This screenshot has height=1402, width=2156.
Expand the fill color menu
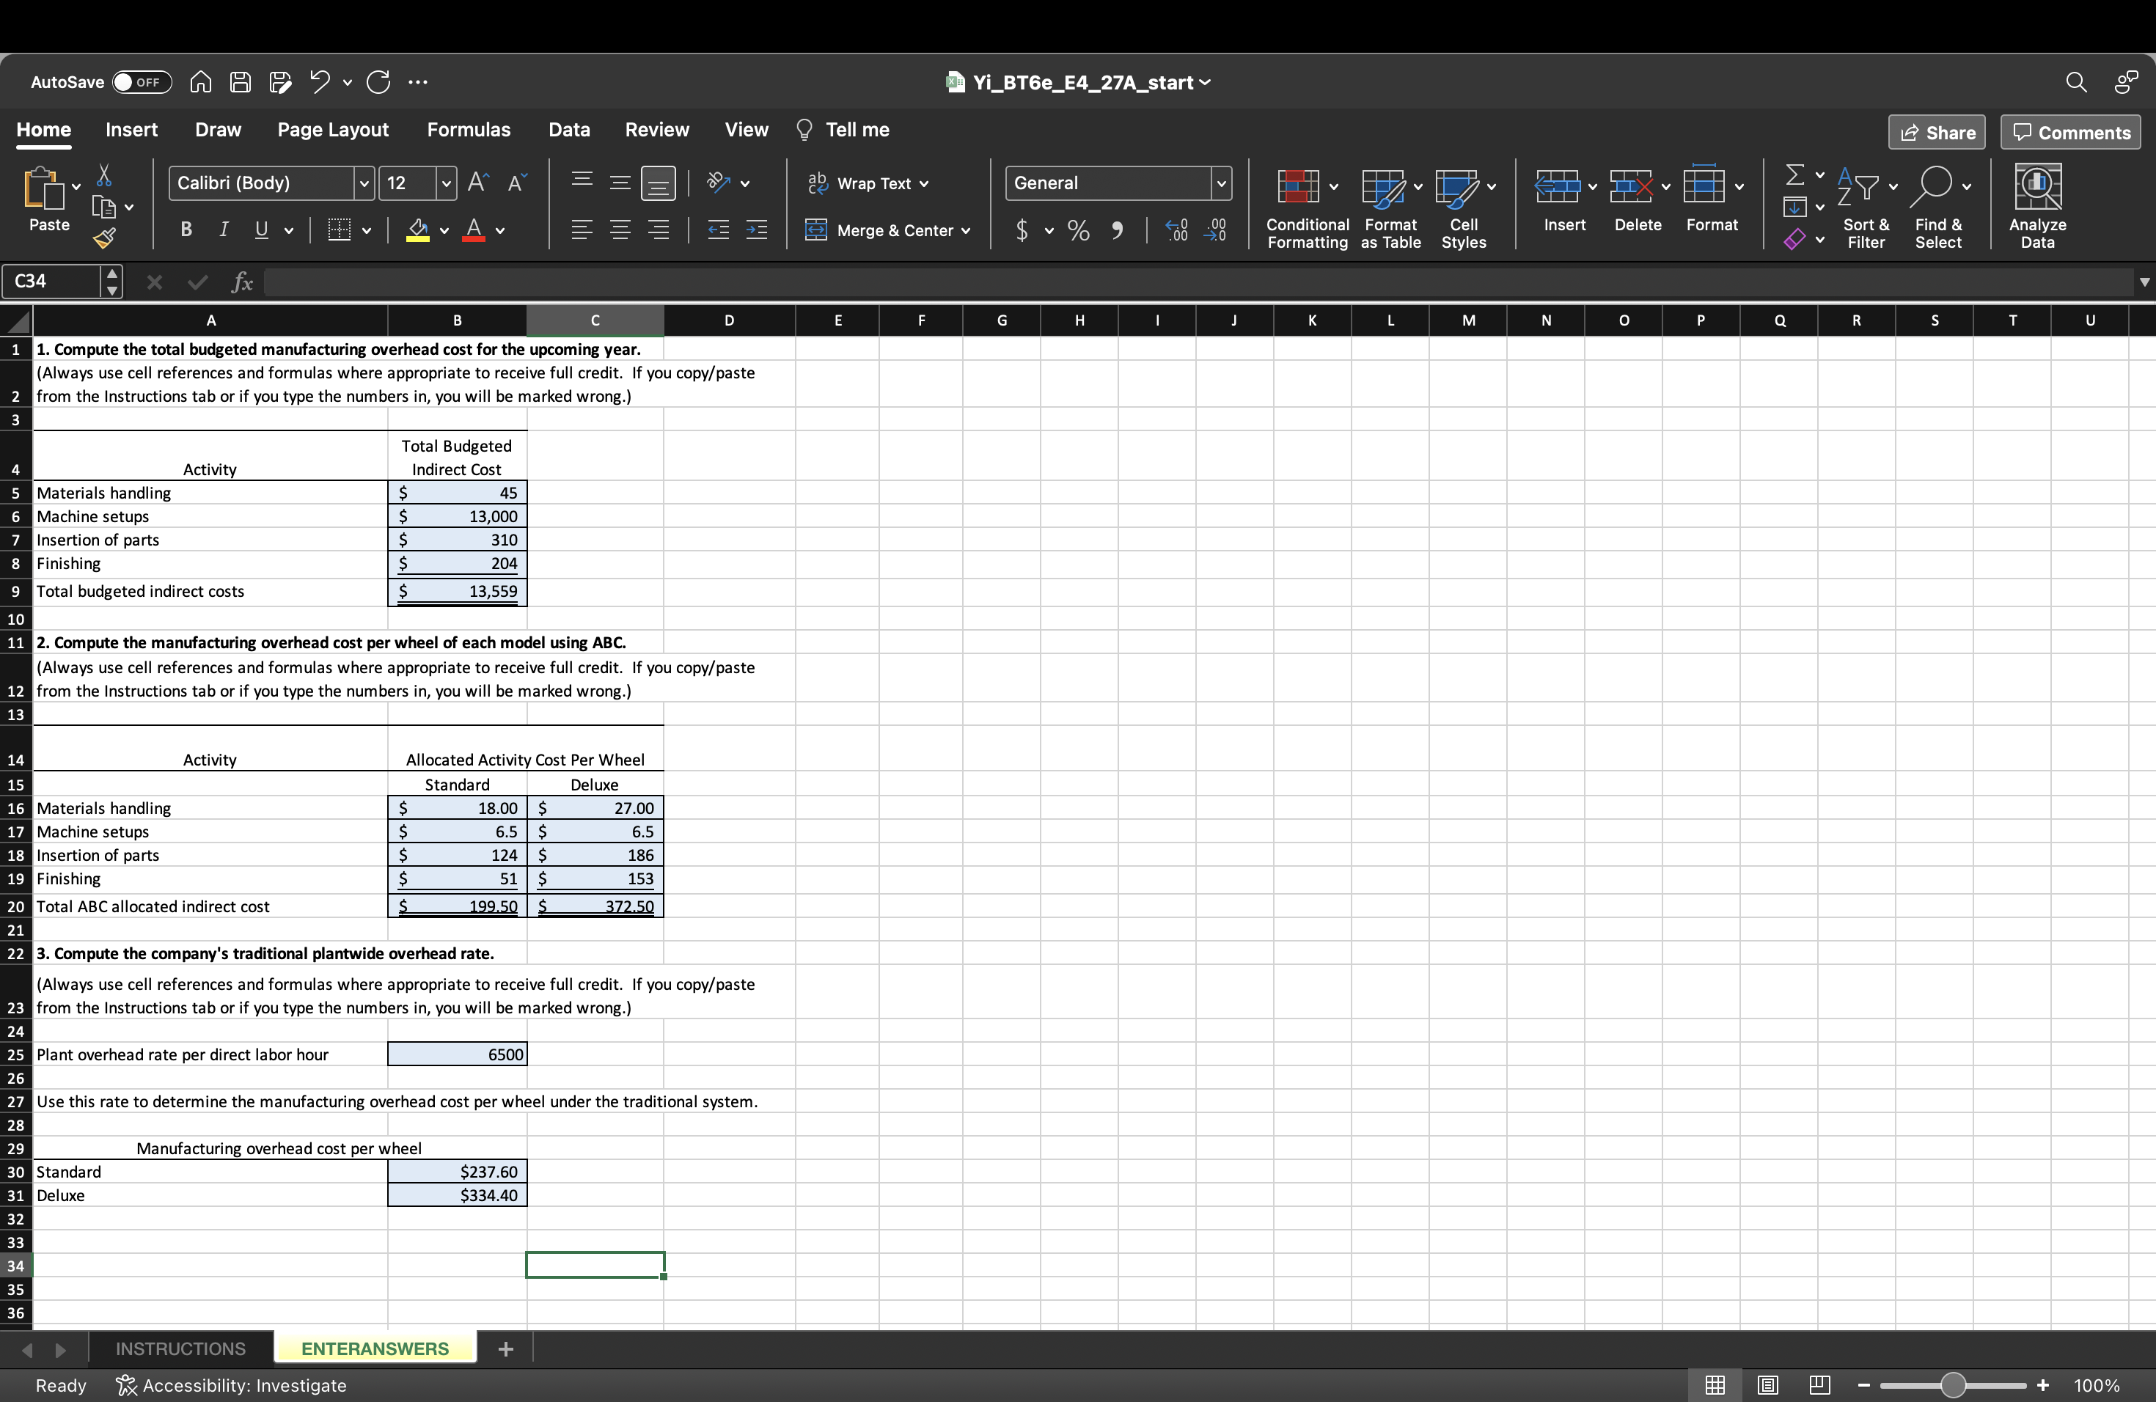coord(442,230)
